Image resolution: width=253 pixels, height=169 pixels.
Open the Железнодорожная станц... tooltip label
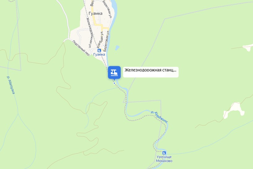(x=151, y=72)
